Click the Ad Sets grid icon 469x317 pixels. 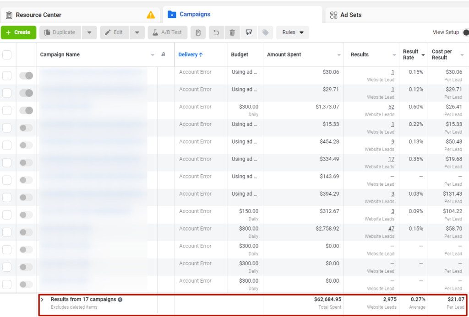tap(333, 15)
